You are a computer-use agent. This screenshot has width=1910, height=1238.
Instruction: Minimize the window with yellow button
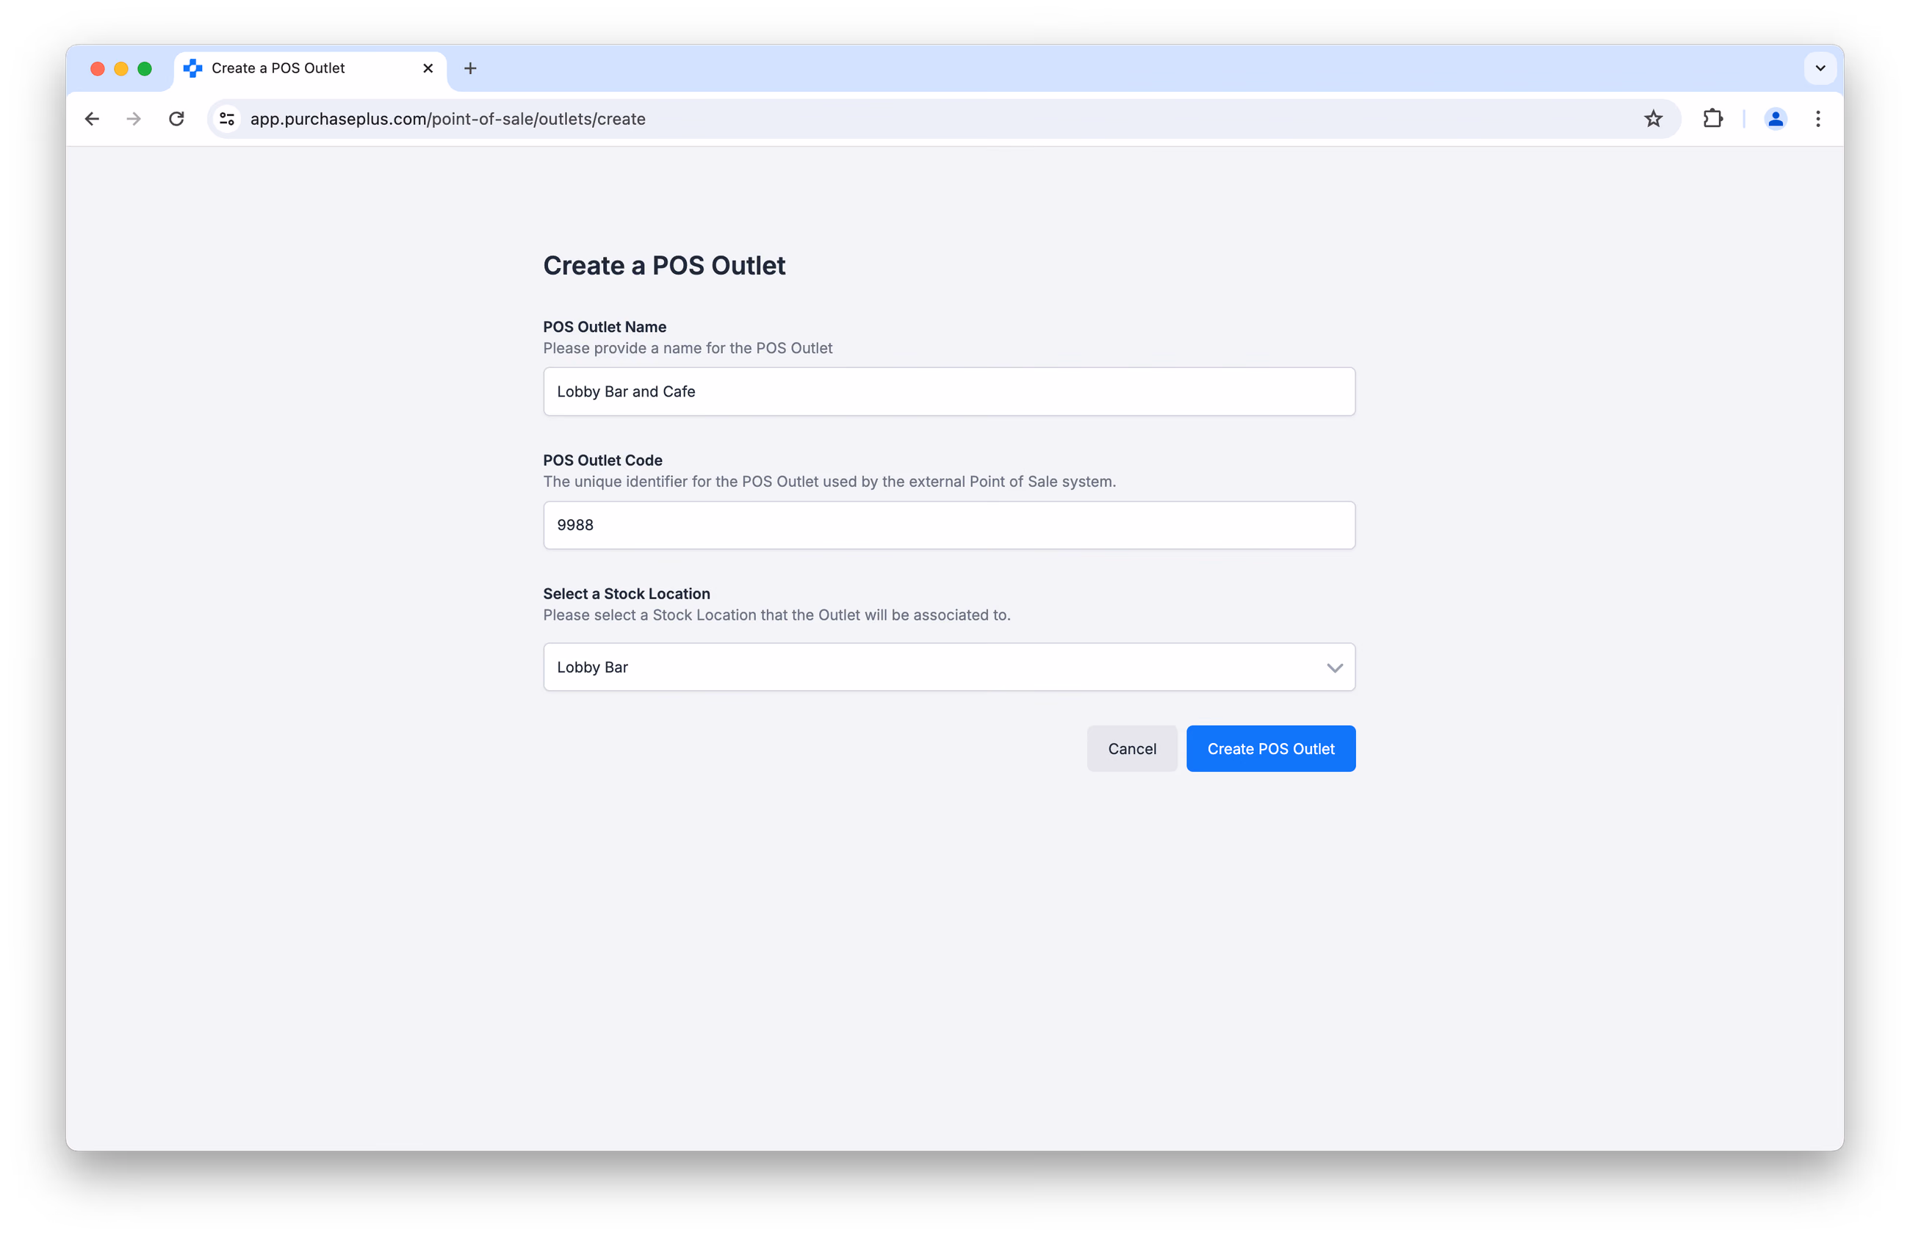pos(121,68)
